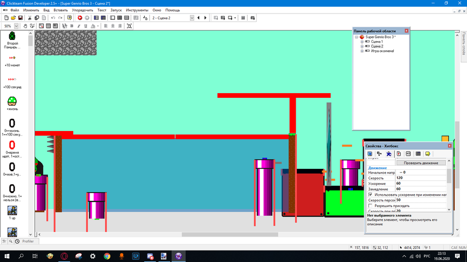Align text left toolbar icon
Viewport: 467px width, 262px height.
click(106, 26)
